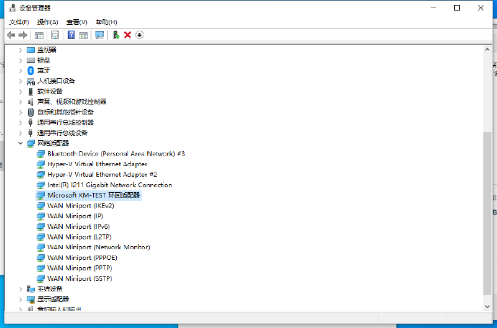Click scan for hardware changes monitor icon

click(x=99, y=35)
